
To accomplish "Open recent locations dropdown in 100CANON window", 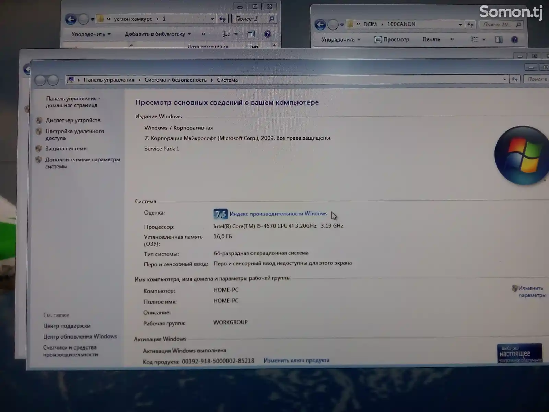I will (342, 25).
